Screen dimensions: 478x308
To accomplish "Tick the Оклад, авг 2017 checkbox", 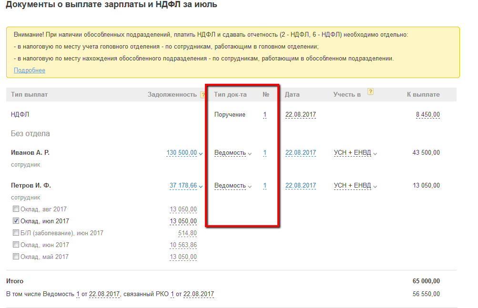I will pos(16,209).
